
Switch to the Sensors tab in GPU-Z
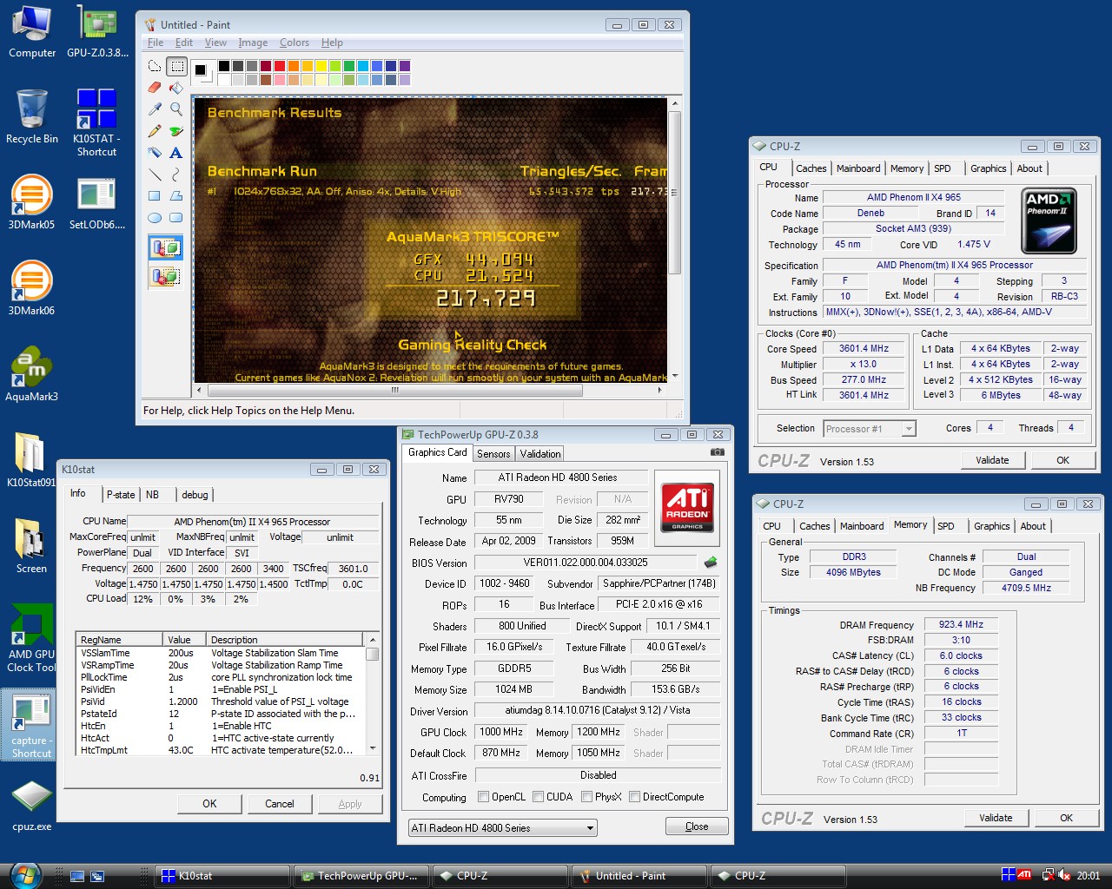(493, 454)
